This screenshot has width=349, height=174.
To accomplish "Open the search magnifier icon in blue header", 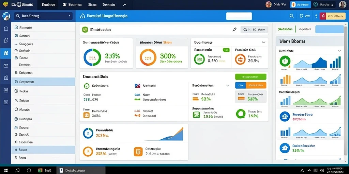I will [x=291, y=16].
